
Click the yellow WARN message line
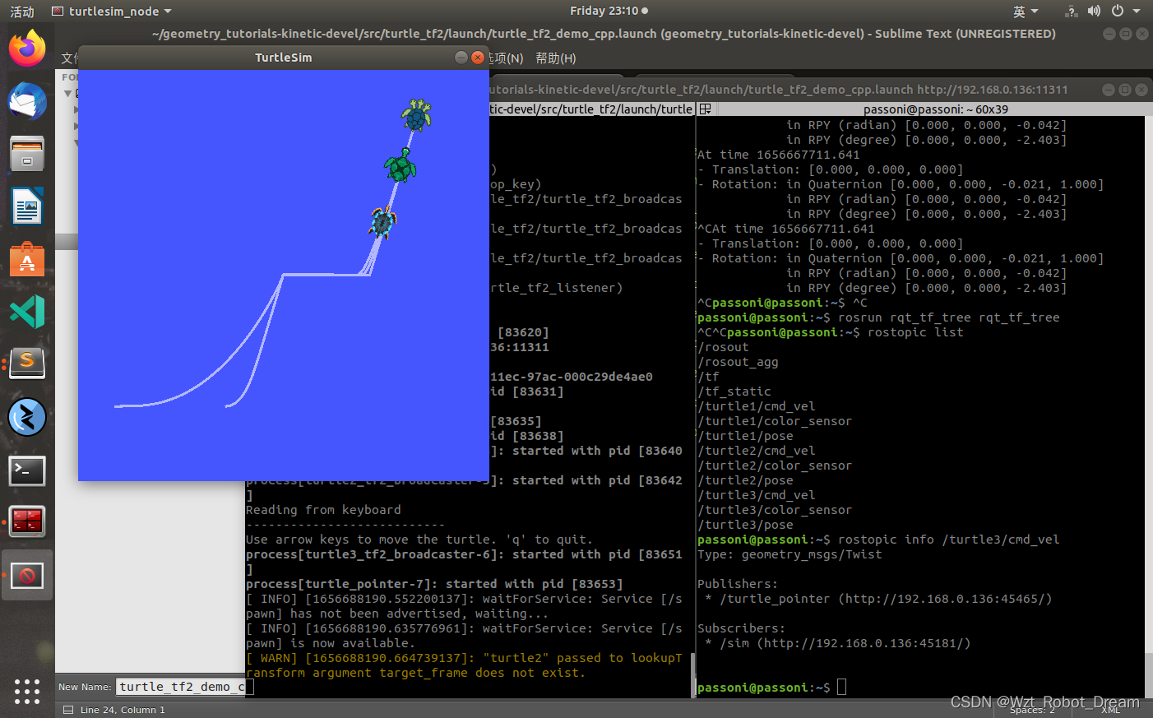[464, 665]
